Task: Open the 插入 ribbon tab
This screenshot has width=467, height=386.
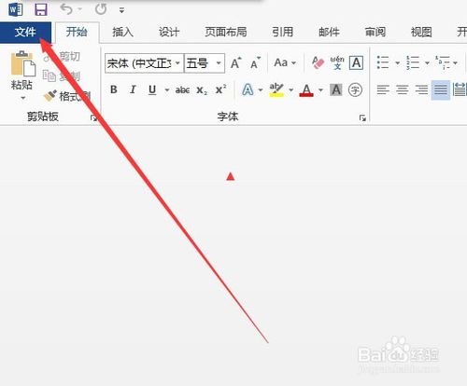Action: [x=122, y=32]
